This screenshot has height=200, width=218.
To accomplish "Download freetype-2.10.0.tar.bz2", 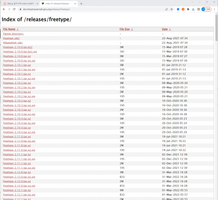I will point(18,47).
